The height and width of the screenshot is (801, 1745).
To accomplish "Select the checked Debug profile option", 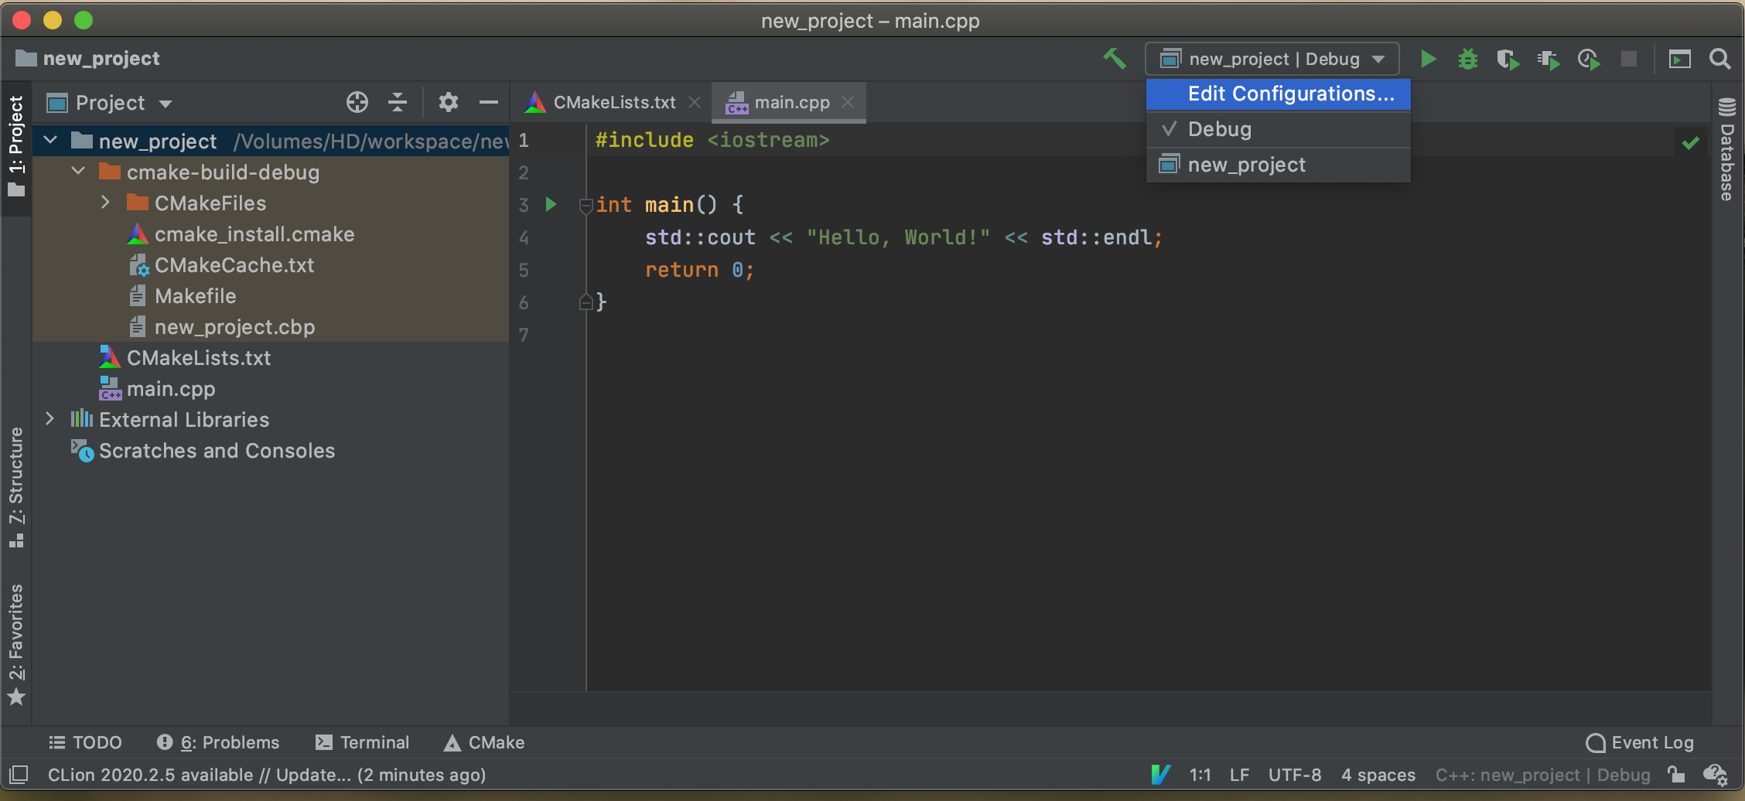I will point(1219,129).
